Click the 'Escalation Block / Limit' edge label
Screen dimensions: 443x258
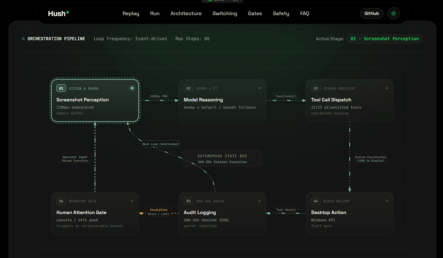tap(159, 212)
